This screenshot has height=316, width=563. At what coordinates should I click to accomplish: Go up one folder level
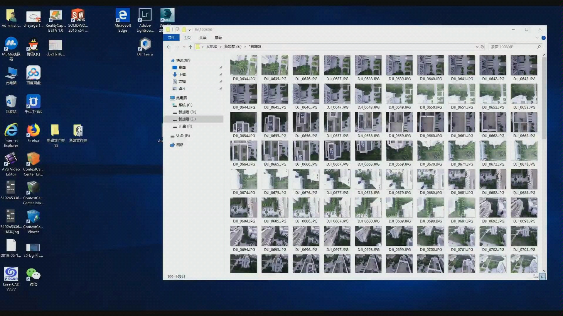tap(191, 47)
